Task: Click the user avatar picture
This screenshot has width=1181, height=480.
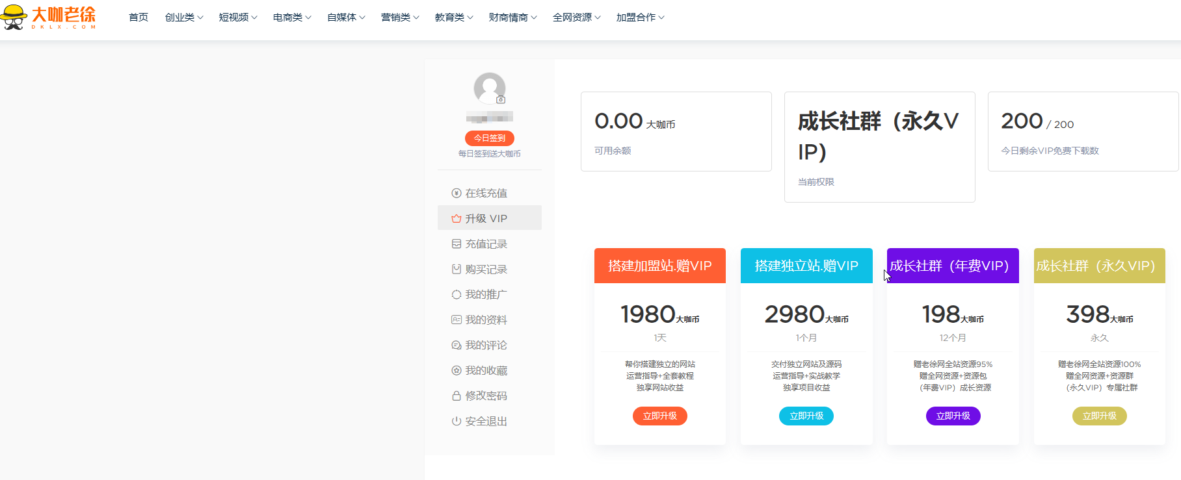Action: pos(489,88)
